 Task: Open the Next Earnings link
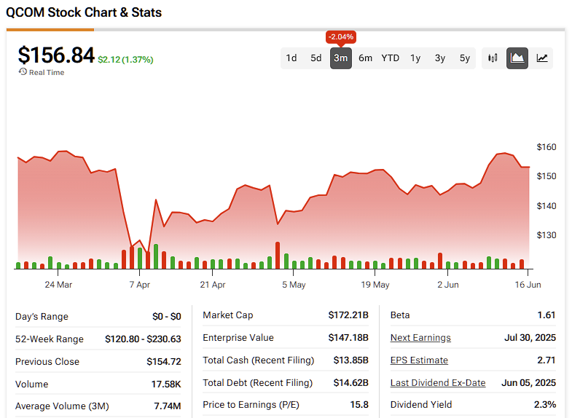pyautogui.click(x=420, y=338)
